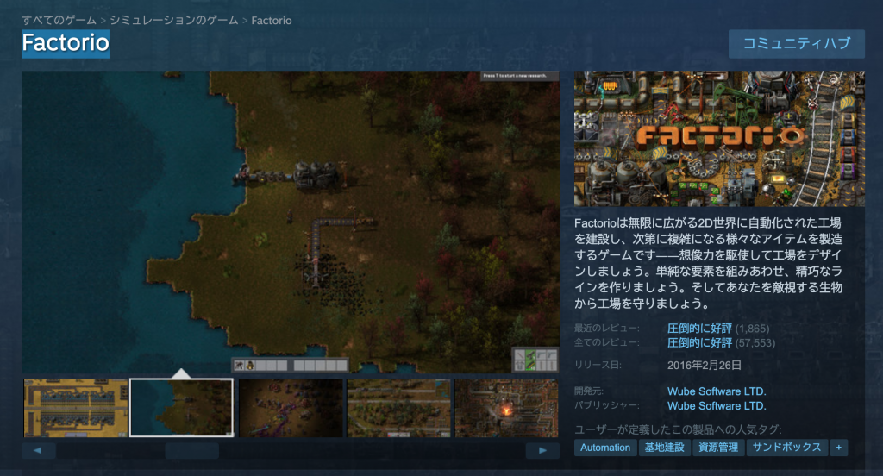The image size is (883, 476).
Task: Click the thumbnail strip scrollbar handle
Action: [192, 451]
